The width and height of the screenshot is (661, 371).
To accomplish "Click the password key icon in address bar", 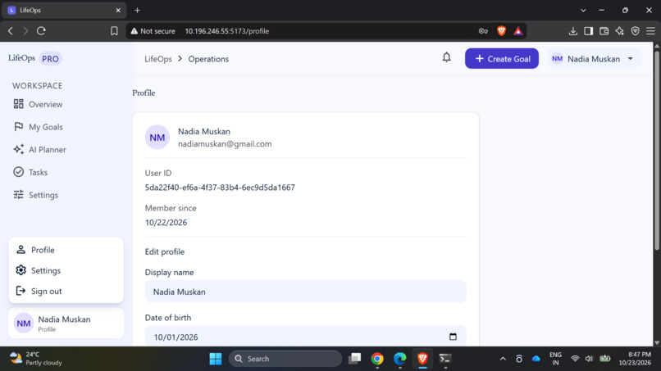I will (483, 31).
